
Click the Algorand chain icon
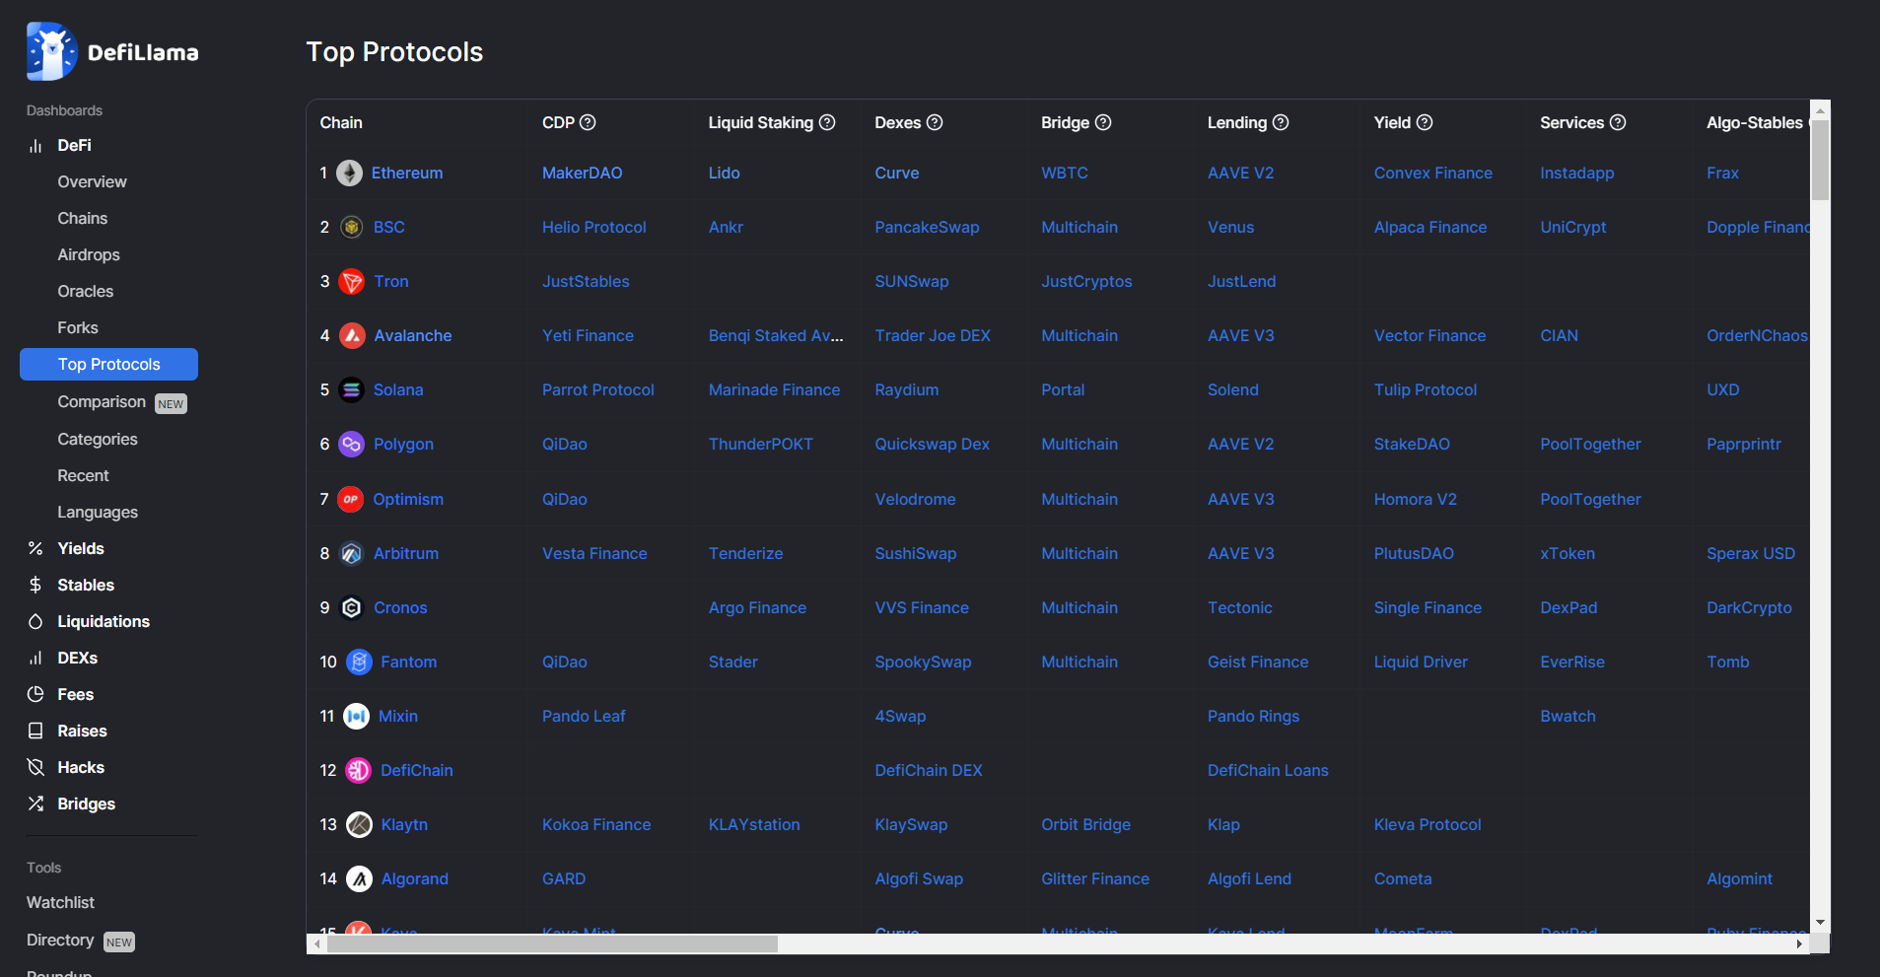360,879
